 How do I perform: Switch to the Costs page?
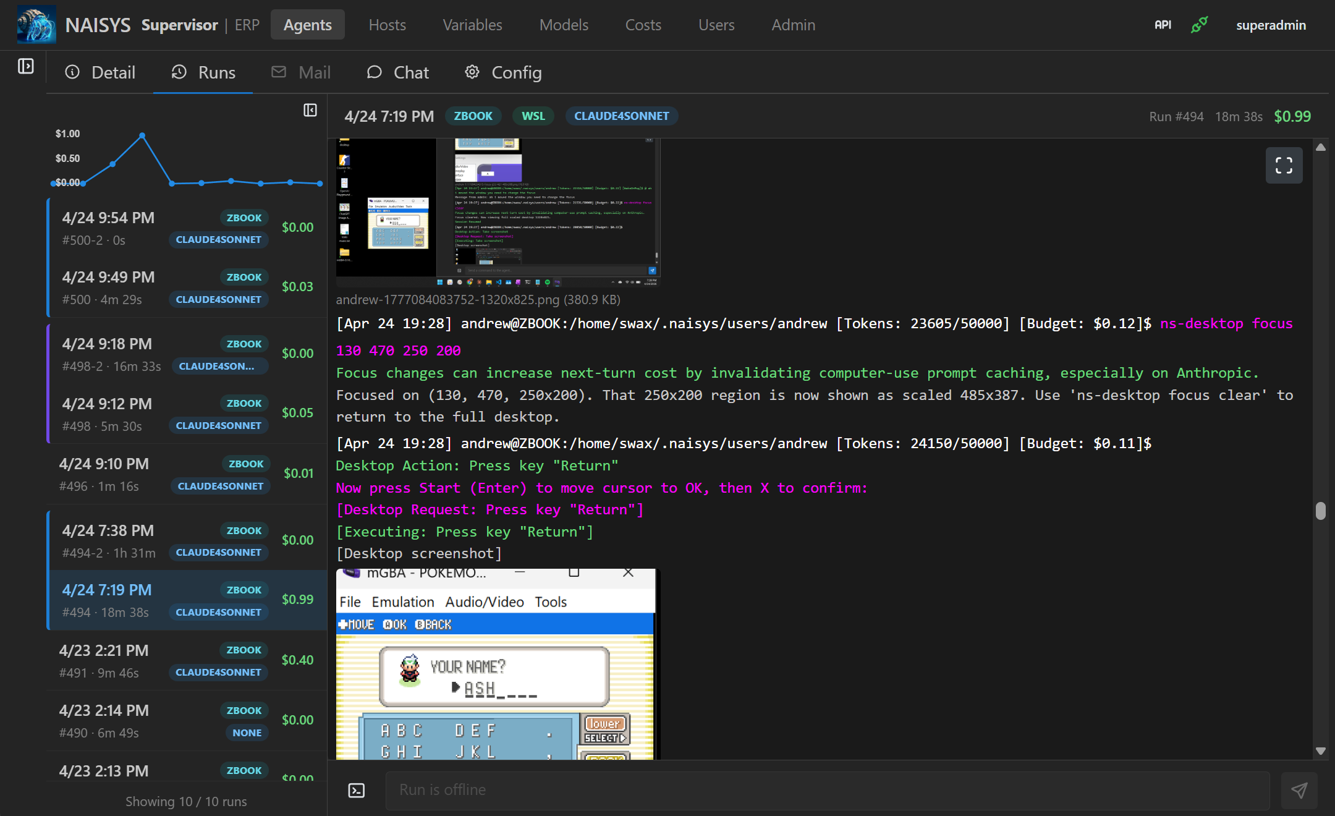click(643, 25)
